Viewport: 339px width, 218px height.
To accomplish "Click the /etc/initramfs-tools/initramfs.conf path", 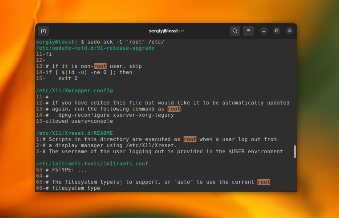I will point(92,163).
